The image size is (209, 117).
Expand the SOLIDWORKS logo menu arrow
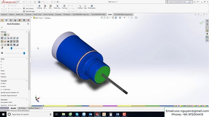(x=18, y=2)
